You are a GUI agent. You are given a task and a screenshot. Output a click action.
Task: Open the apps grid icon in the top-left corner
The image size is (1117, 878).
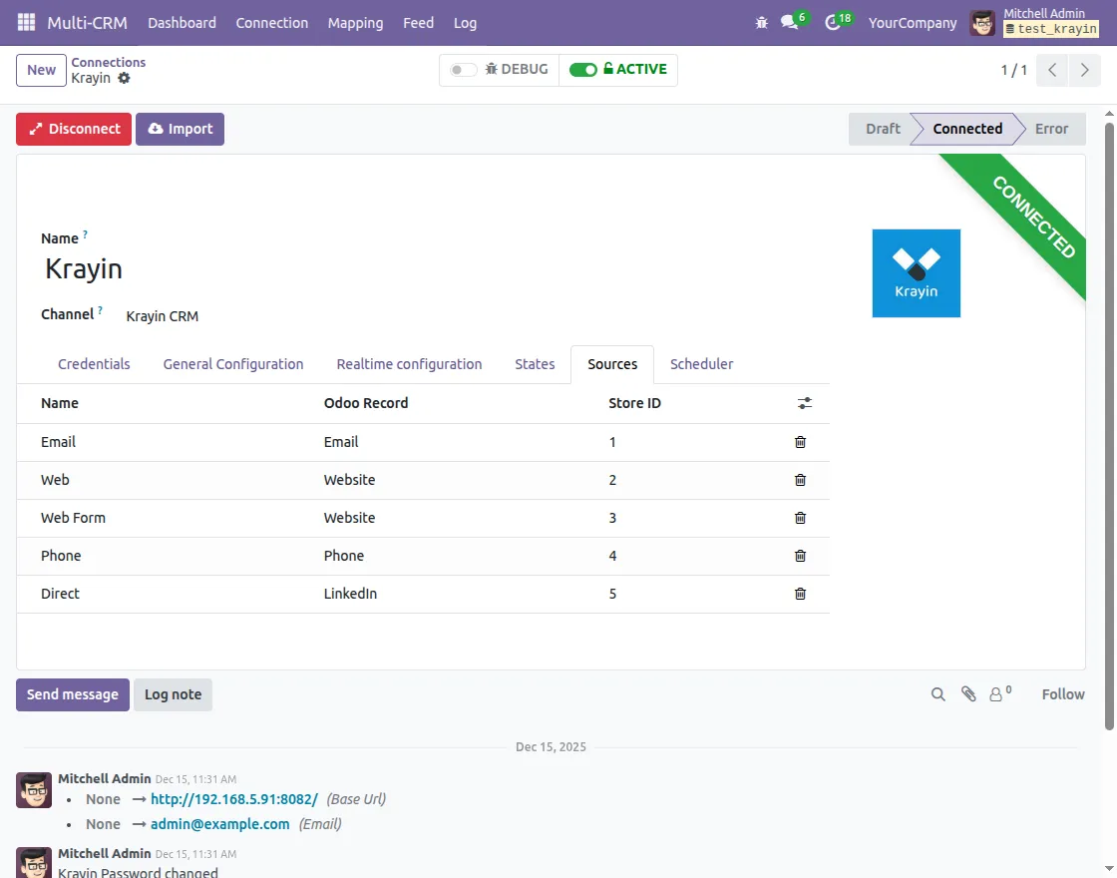tap(25, 22)
